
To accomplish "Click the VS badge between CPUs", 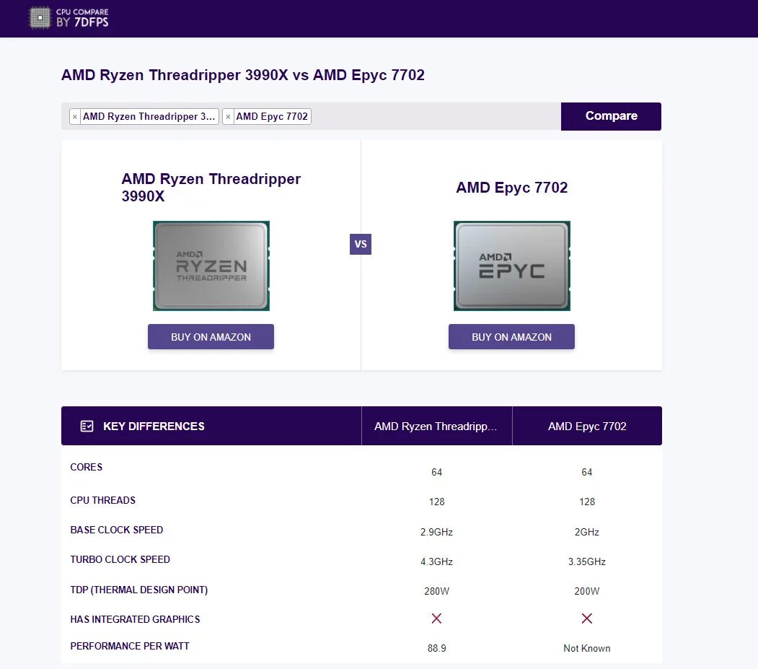I will click(x=361, y=244).
